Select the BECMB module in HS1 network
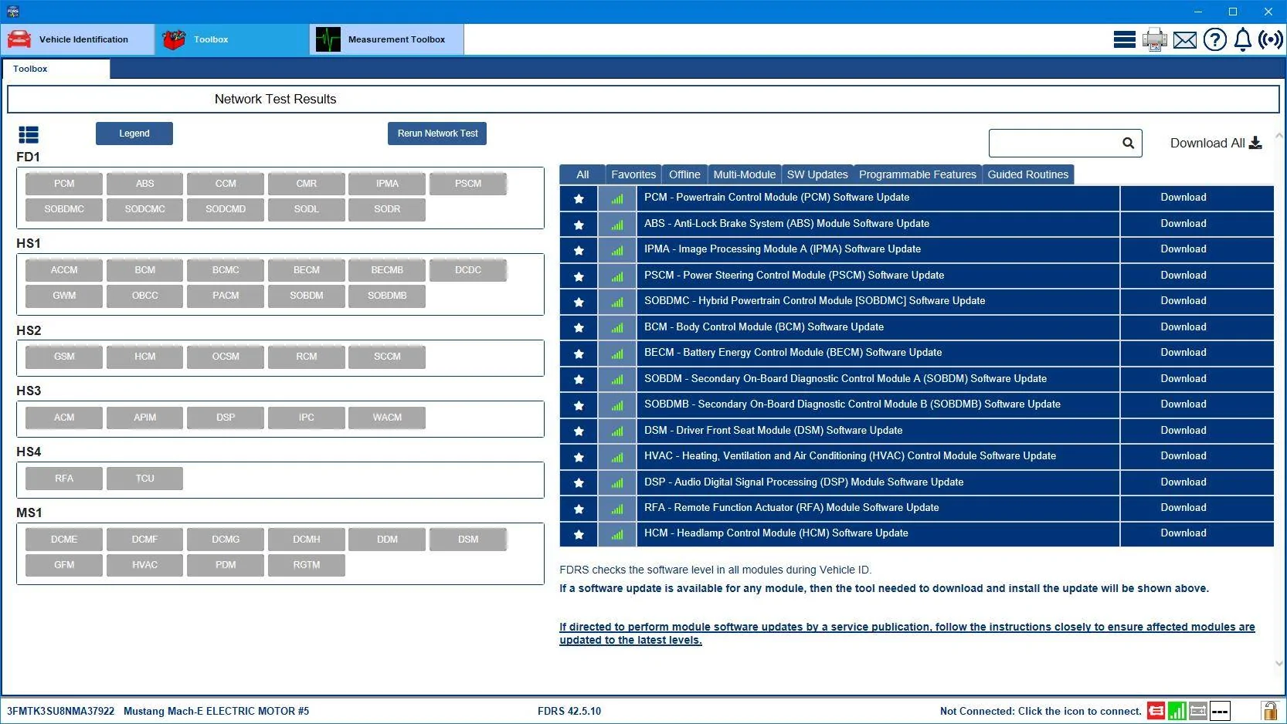This screenshot has height=724, width=1287. point(387,270)
